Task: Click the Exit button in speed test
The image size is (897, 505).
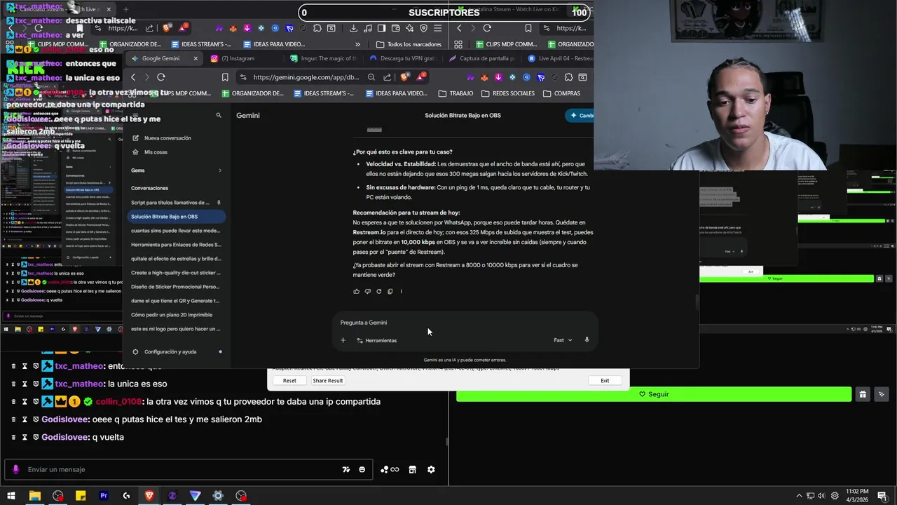Action: 605,381
